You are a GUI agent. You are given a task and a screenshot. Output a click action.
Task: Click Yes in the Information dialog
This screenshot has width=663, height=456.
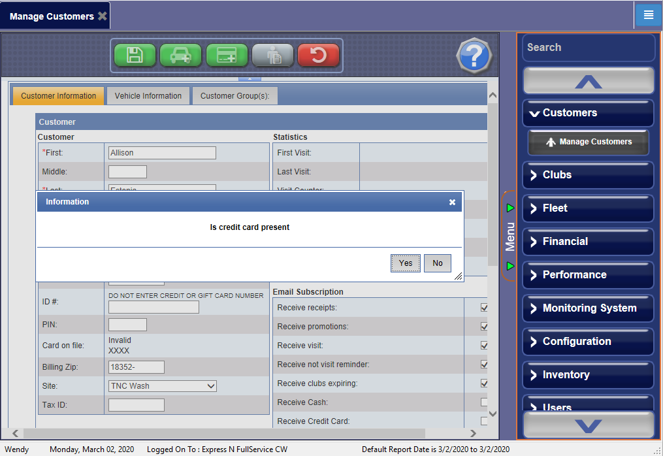pos(406,263)
